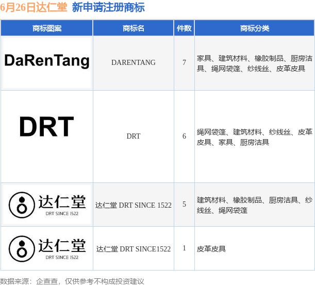The image size is (315, 286).
Task: Select the DRT row category list text
Action: tap(254, 137)
